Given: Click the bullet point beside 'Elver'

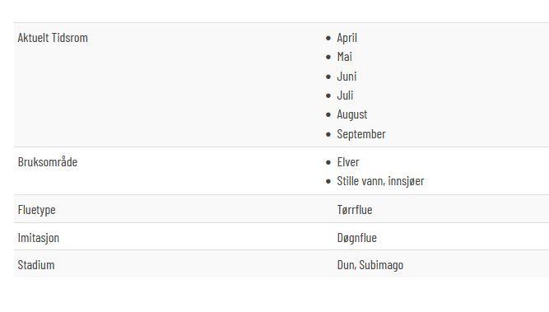Looking at the screenshot, I should click(x=328, y=162).
